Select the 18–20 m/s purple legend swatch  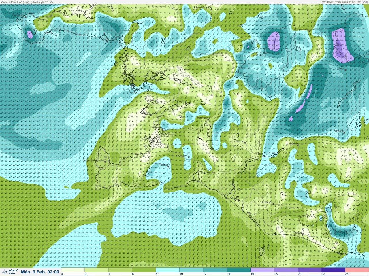click(286, 270)
